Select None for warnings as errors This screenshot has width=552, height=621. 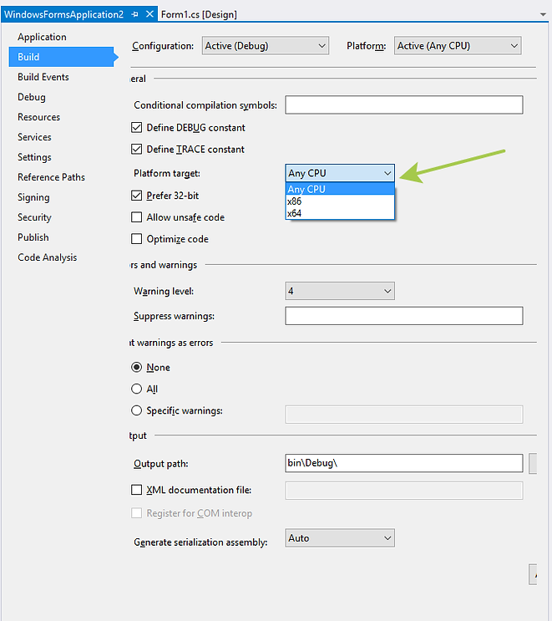pyautogui.click(x=136, y=368)
